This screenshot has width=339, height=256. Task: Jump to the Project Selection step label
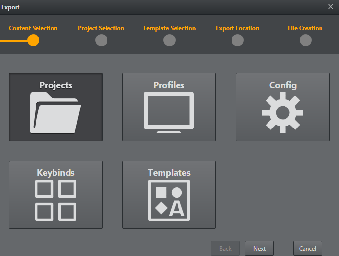tap(101, 28)
